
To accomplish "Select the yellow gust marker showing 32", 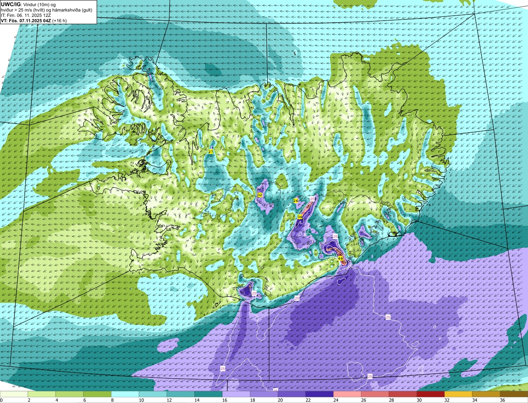I will pos(260,195).
